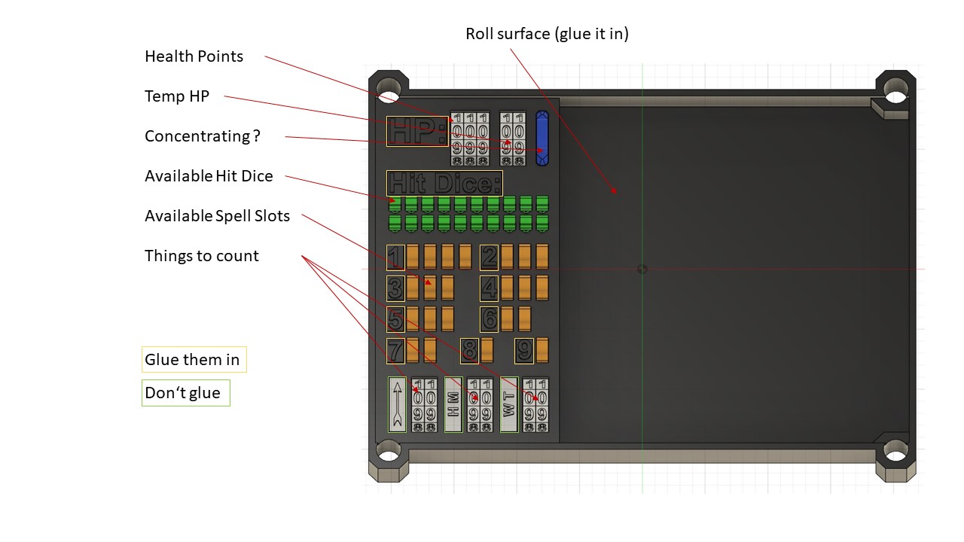Screen dimensions: 964x542
Task: Click the counter right of WT tile
Action: 535,405
